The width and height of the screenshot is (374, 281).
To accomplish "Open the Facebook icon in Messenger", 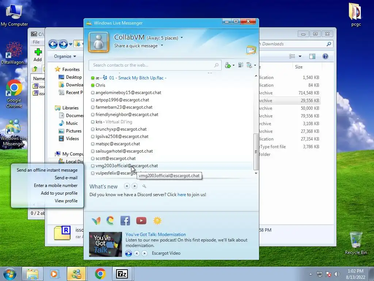I will [x=125, y=221].
